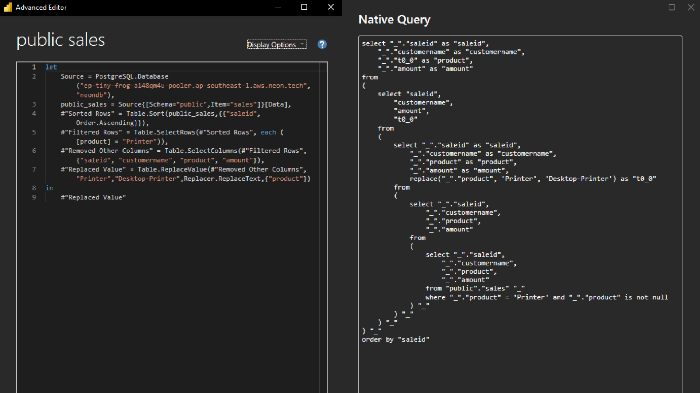Click the Power BI logo in title bar
This screenshot has height=393, width=700.
8,7
